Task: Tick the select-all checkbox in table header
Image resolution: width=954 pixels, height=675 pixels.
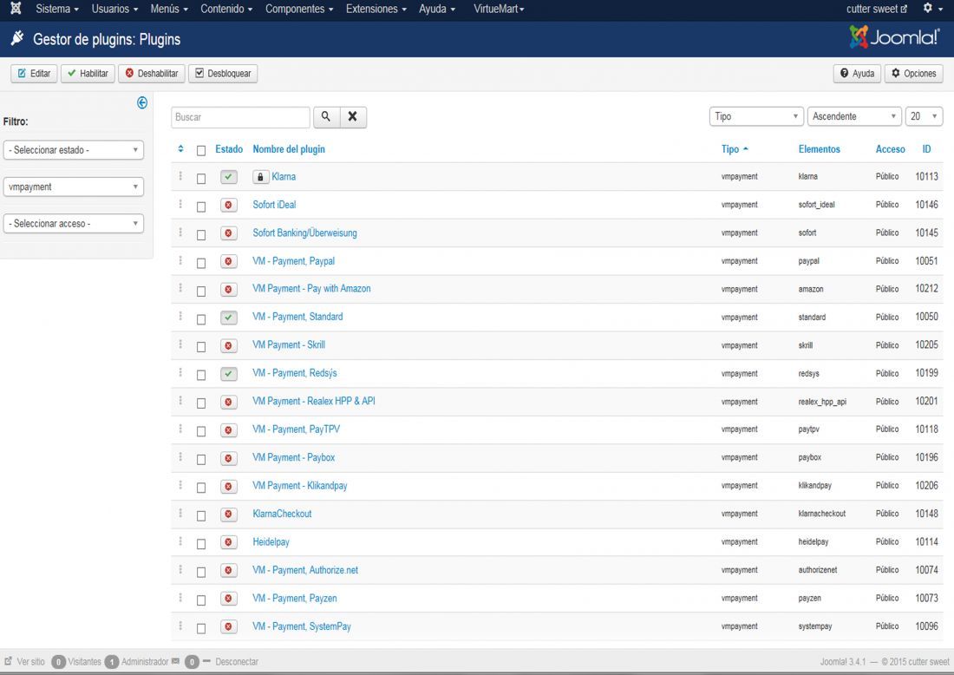Action: (x=201, y=150)
